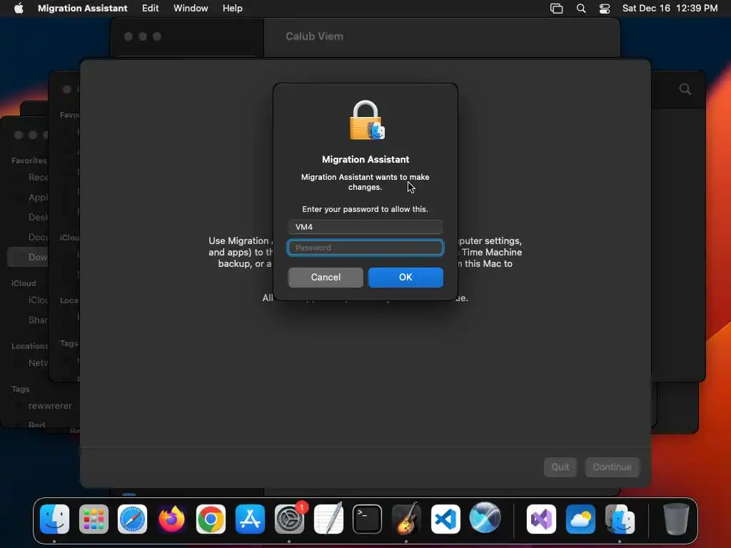This screenshot has width=731, height=548.
Task: Open the Trash from the Dock
Action: (676, 519)
